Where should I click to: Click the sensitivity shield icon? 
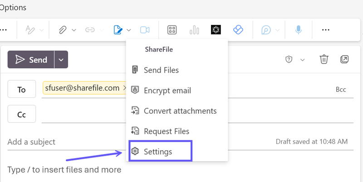(289, 60)
